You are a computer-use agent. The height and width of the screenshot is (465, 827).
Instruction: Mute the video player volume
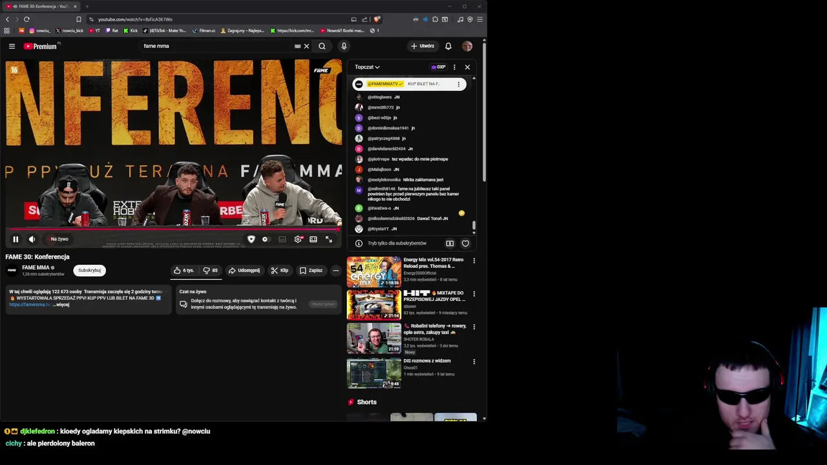(x=32, y=239)
